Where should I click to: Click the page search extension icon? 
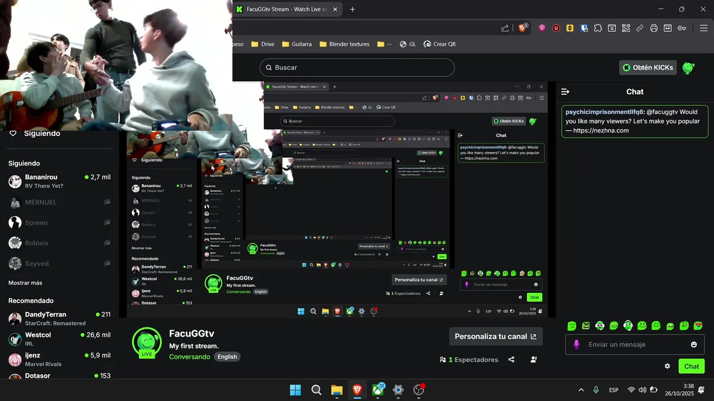tap(612, 28)
